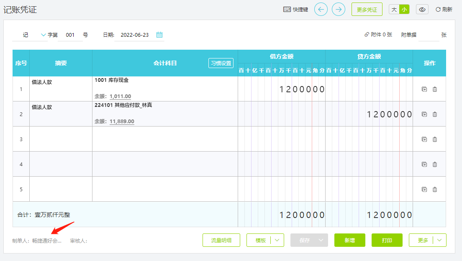Screen dimensions: 462x261
Task: Click the empty account cell of row 4
Action: click(165, 164)
